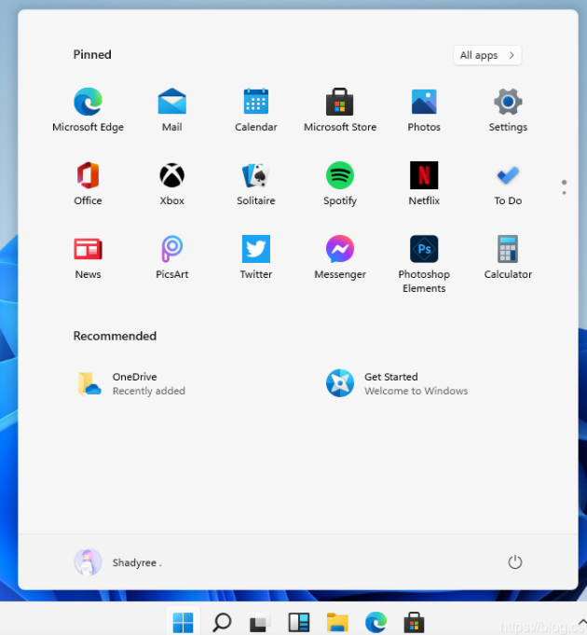Open Microsoft Store from taskbar
587x635 pixels.
coord(415,622)
